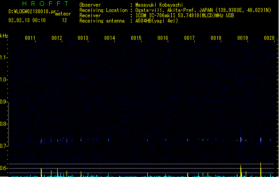Click the Receiving Location value Ogata-vill. Akita-Pref.
Image resolution: width=279 pixels, height=177 pixels.
166,10
